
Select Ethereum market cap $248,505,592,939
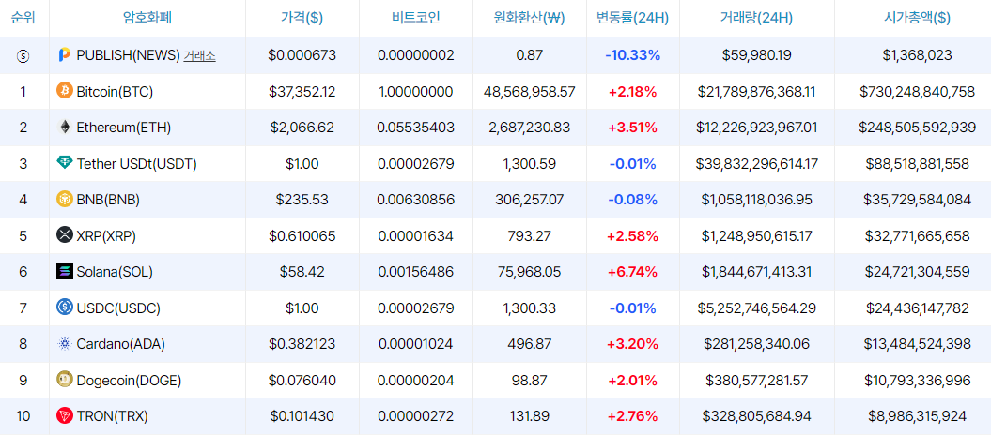click(917, 128)
